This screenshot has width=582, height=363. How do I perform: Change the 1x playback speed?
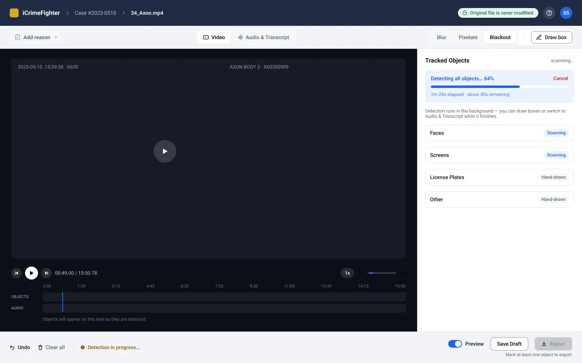click(348, 273)
